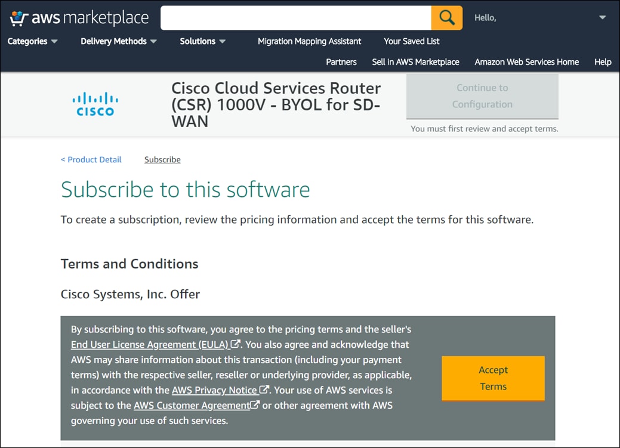This screenshot has height=448, width=620.
Task: Click external-link icon beside AWS Customer Agreement
Action: 255,405
